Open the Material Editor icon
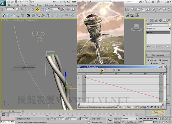172x124 pixels. 153,9
